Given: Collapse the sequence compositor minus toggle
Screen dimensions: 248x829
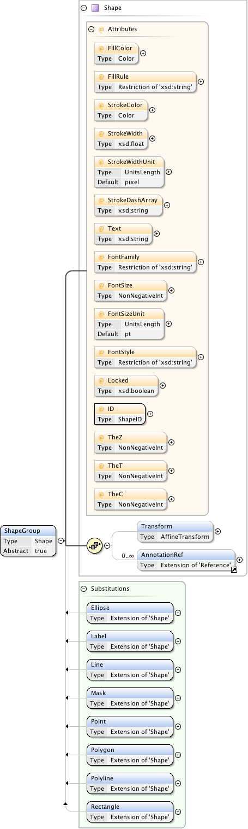Looking at the screenshot, I should [x=107, y=545].
